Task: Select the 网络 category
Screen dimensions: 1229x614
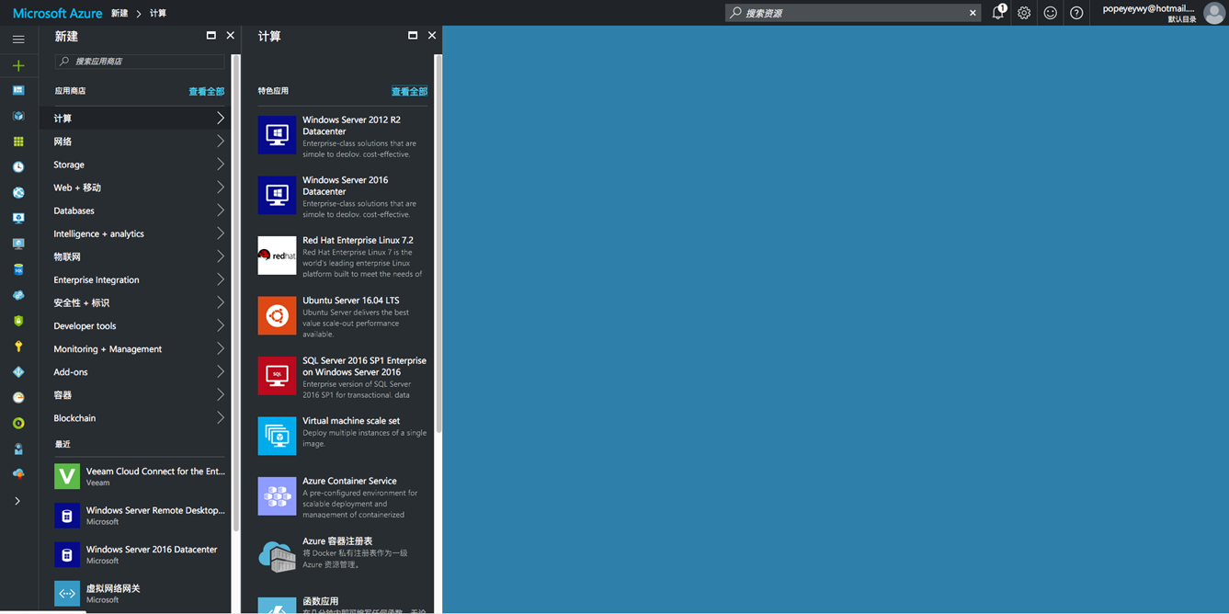Action: (x=139, y=142)
